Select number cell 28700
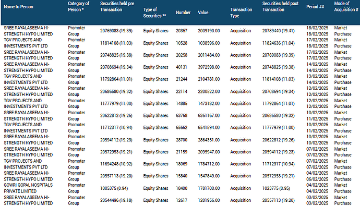360x206 pixels. tap(182, 140)
